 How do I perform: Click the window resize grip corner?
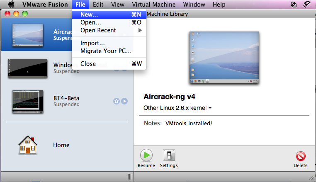click(312, 177)
